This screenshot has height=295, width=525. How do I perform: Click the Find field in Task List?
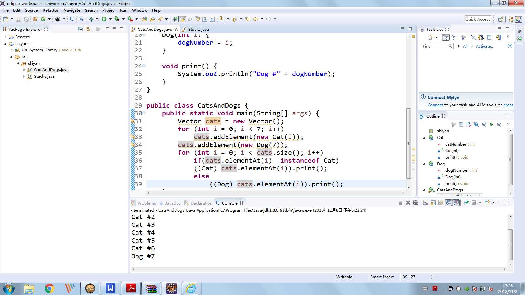click(436, 46)
